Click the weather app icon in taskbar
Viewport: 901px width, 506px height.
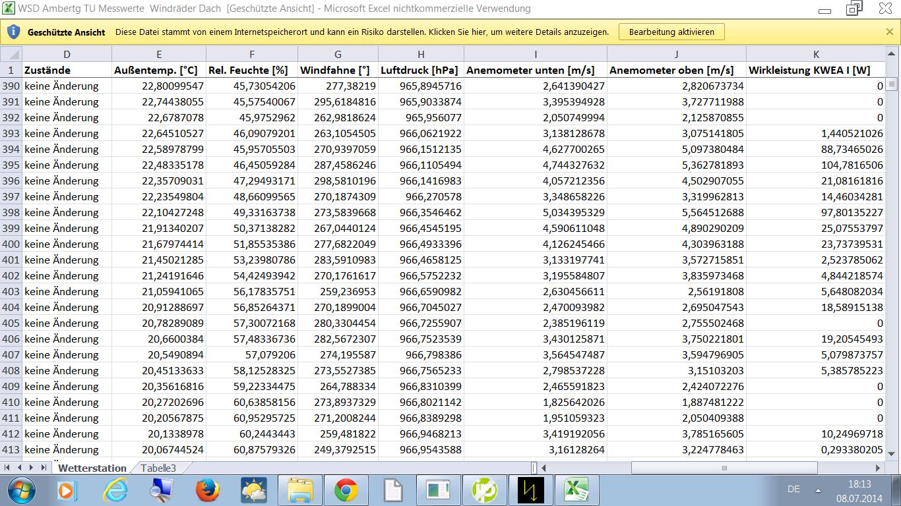(x=253, y=490)
